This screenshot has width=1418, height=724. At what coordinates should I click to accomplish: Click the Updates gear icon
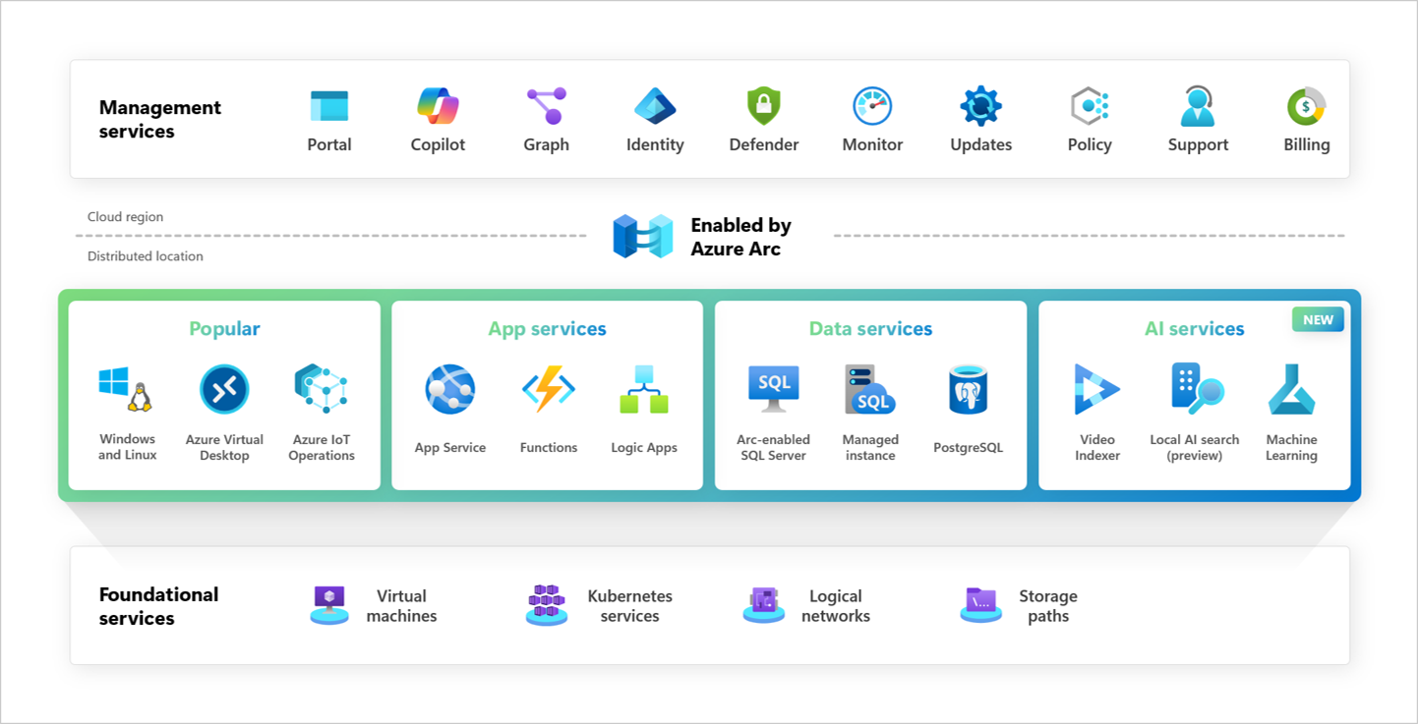(980, 103)
